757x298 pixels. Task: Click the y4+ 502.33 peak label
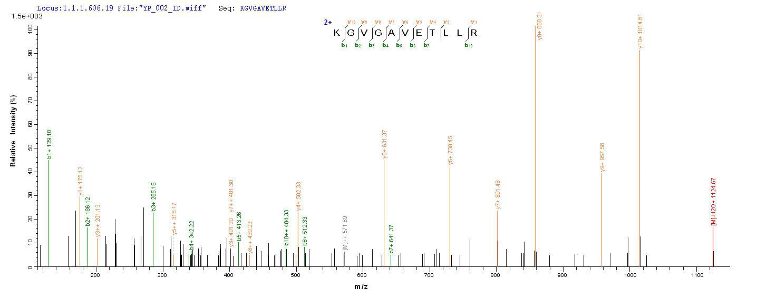[x=298, y=196]
